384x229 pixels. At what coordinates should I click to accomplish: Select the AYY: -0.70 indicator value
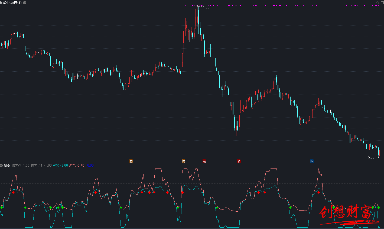coord(77,165)
